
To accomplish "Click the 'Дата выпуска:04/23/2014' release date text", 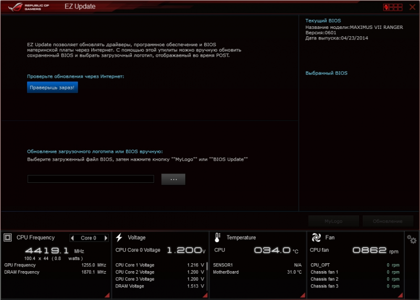I will pyautogui.click(x=337, y=38).
